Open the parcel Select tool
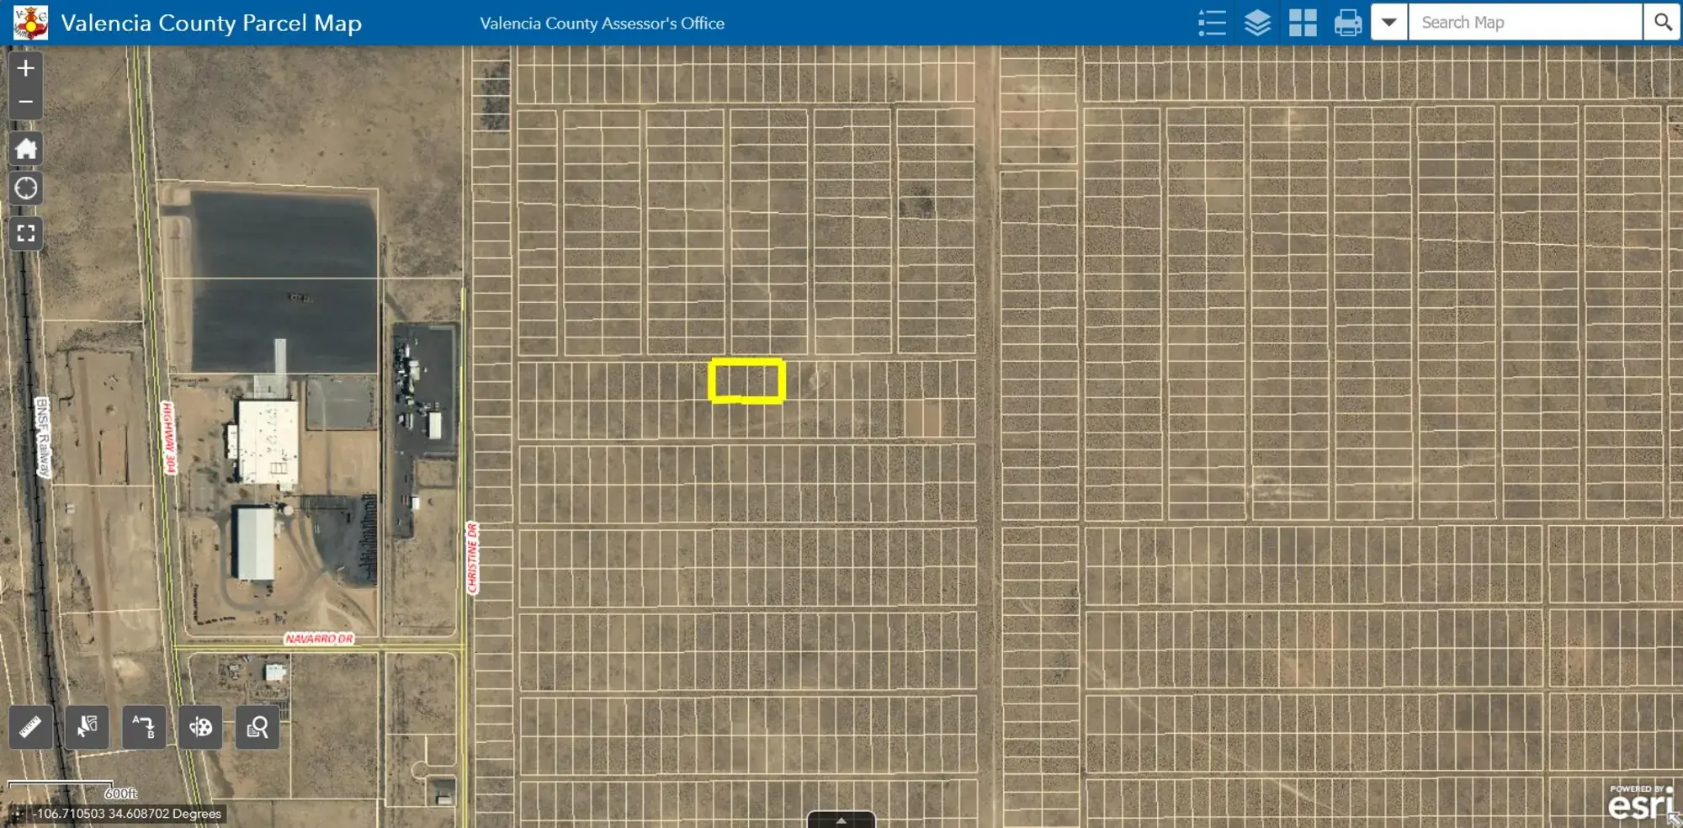Viewport: 1683px width, 828px height. point(88,727)
